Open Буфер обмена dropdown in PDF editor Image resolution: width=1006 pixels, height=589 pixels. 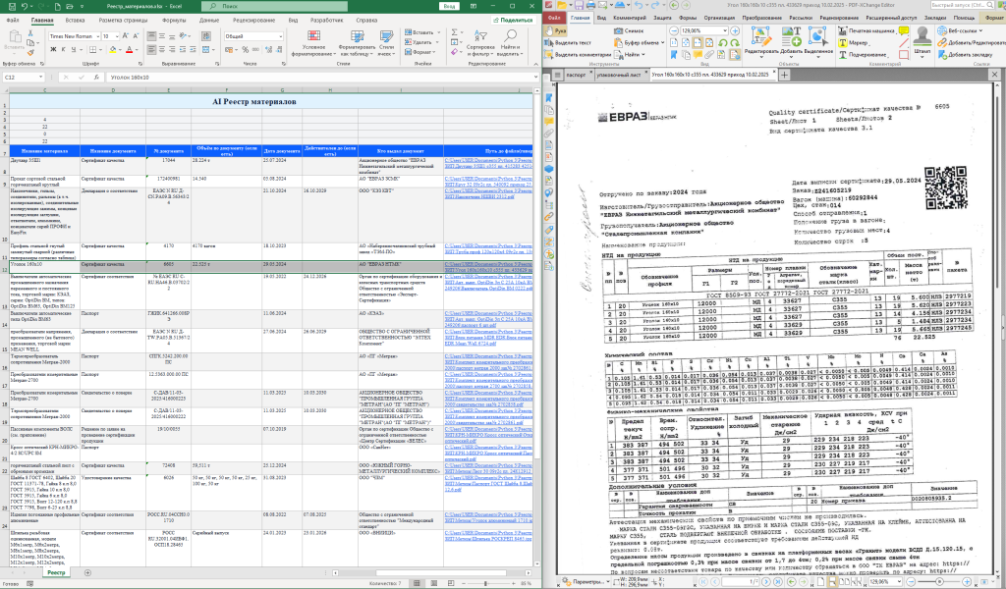(638, 42)
